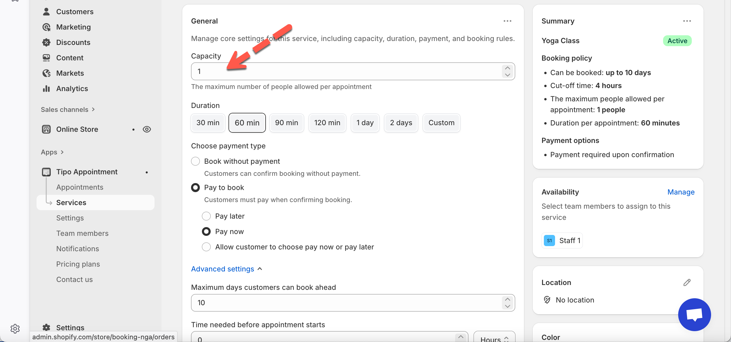Click the Location pencil edit icon

click(x=687, y=283)
